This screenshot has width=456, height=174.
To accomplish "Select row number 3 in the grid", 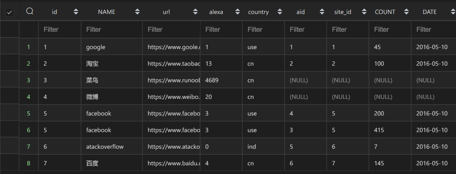I will coord(29,80).
